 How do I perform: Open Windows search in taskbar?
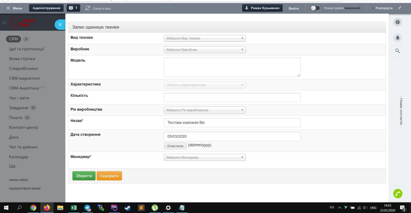coord(19,208)
